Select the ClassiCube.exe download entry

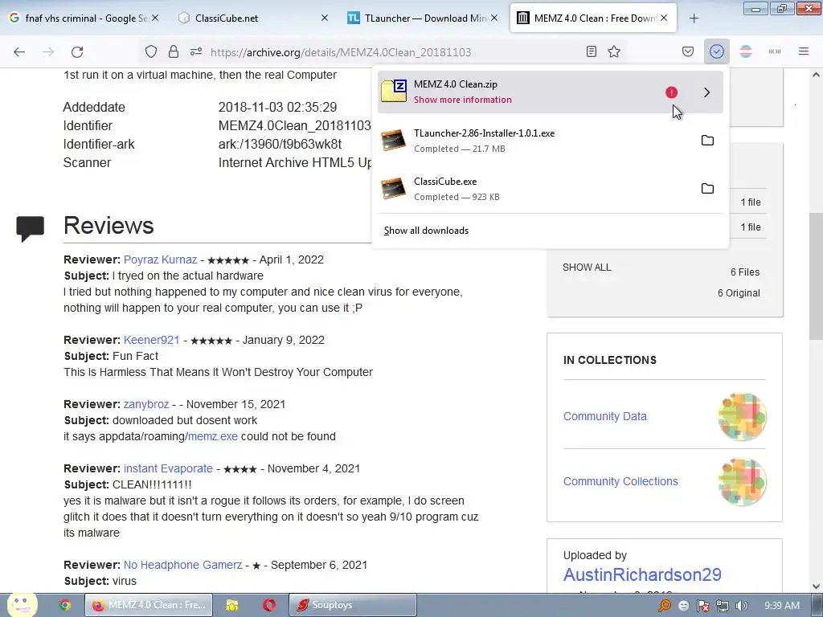(x=535, y=188)
